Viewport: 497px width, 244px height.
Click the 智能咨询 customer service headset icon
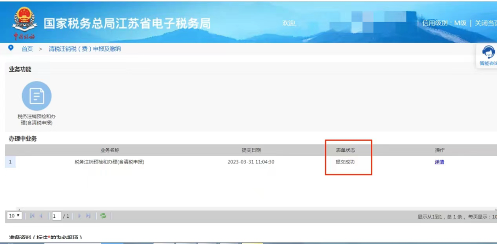click(x=488, y=52)
